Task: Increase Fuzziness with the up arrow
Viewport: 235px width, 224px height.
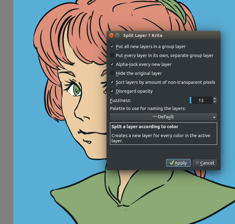Action: [215, 99]
